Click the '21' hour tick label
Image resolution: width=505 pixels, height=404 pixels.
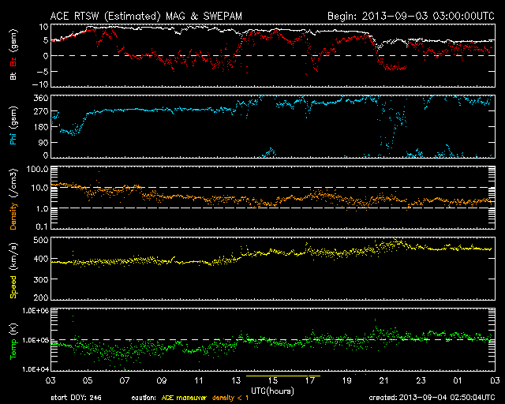(x=384, y=381)
